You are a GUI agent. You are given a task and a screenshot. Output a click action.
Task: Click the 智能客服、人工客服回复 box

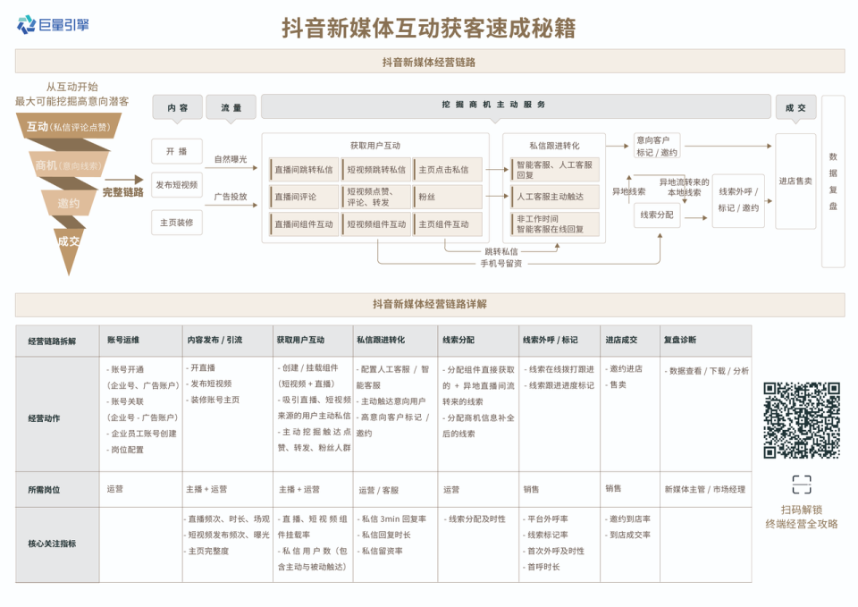(555, 170)
